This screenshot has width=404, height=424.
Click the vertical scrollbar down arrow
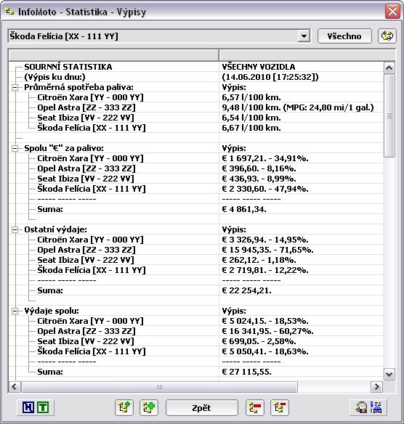click(389, 374)
